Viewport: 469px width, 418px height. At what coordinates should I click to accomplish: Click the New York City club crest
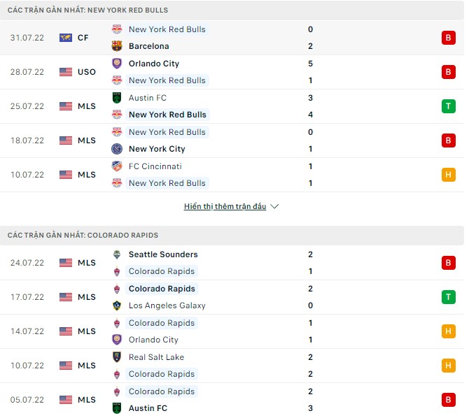click(117, 149)
